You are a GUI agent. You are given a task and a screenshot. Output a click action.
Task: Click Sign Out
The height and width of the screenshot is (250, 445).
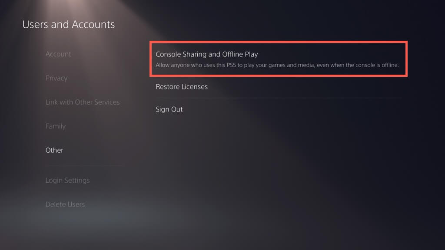[x=169, y=109]
